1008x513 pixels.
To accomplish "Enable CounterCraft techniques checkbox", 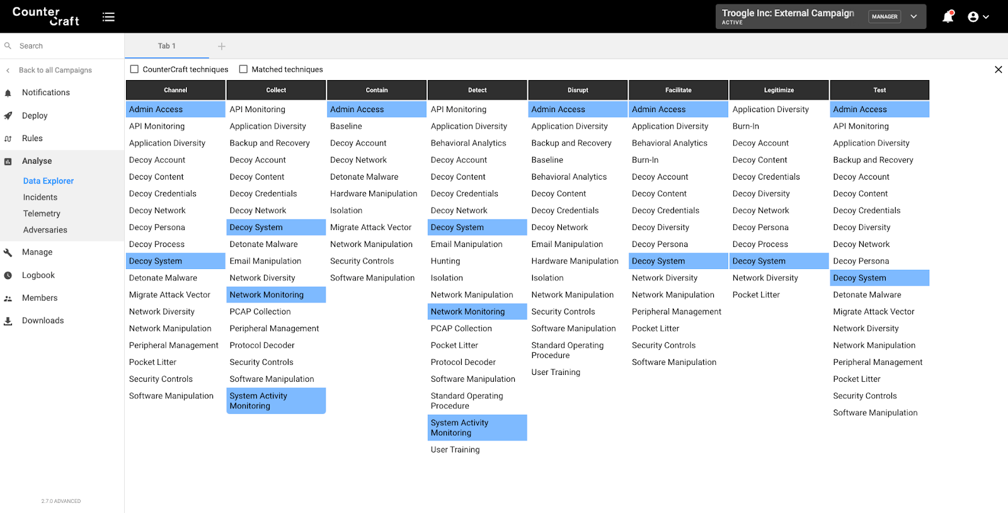I will click(134, 69).
